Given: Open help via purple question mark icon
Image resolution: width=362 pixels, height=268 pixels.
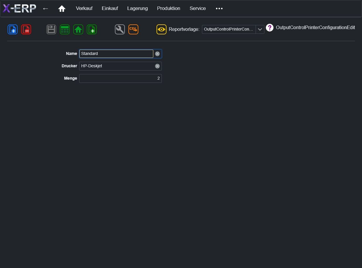Looking at the screenshot, I should [x=270, y=28].
